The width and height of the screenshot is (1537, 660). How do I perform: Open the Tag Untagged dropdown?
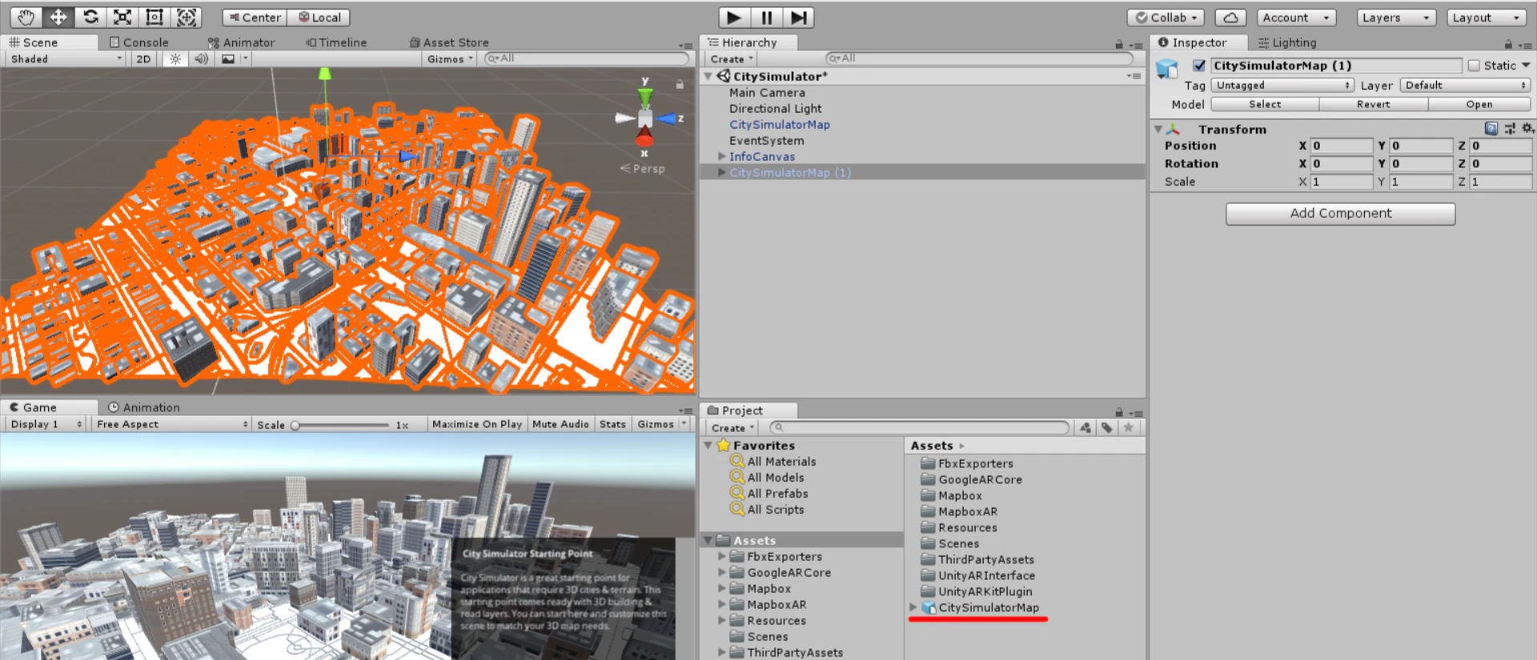[x=1282, y=85]
